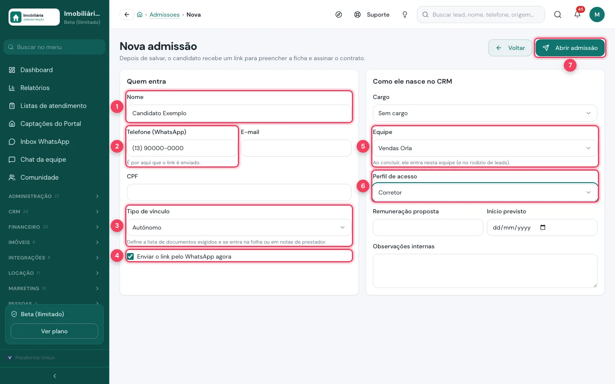
Task: Open Relatórios in the sidebar
Action: click(x=54, y=88)
